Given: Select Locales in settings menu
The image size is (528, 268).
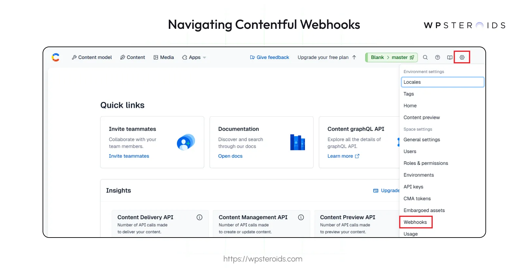Looking at the screenshot, I should pos(443,82).
